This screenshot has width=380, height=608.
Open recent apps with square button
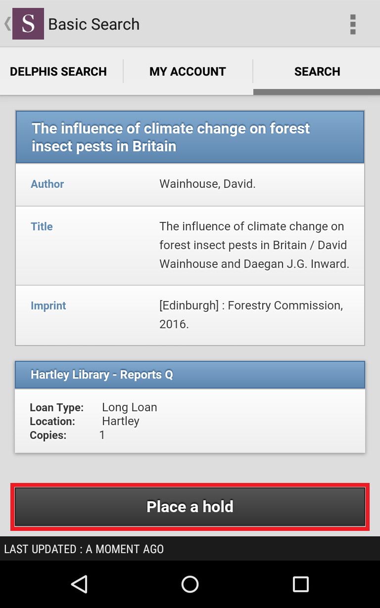click(300, 584)
